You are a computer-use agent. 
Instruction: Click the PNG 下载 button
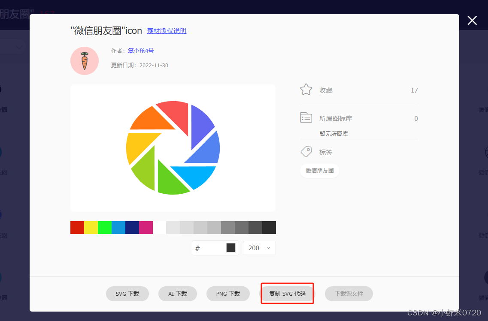(x=228, y=294)
